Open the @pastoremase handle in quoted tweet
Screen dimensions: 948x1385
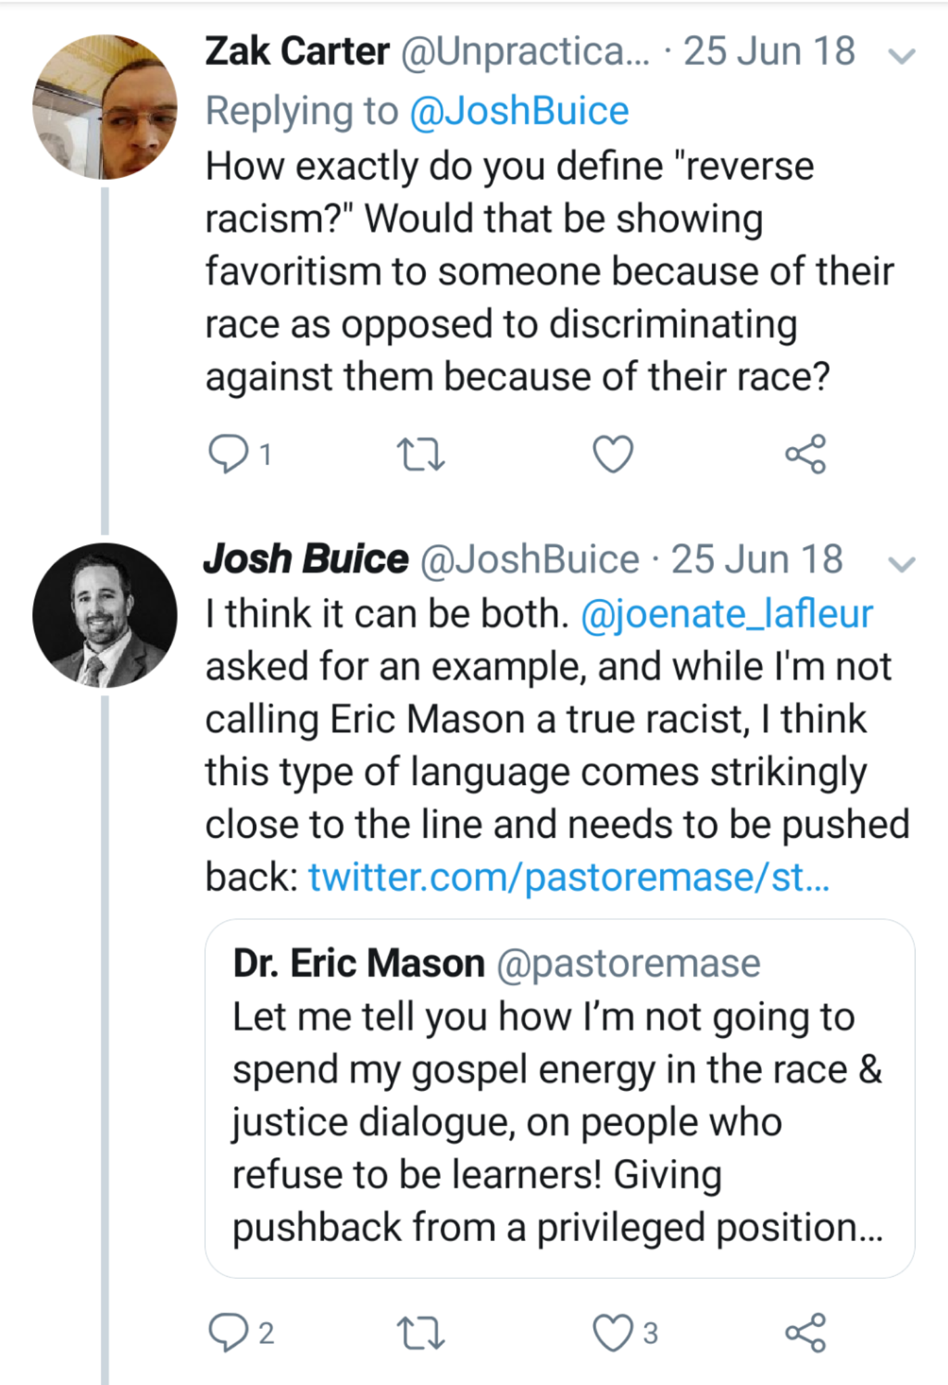629,963
